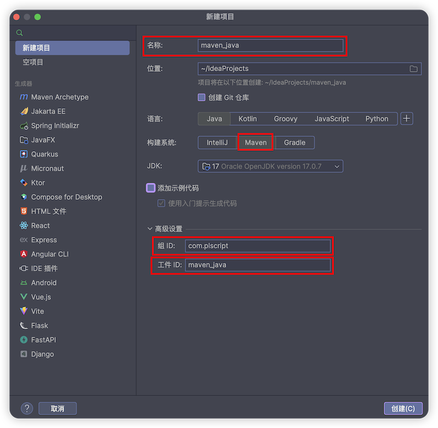Select the Vite lightning icon
The image size is (438, 428).
(24, 311)
